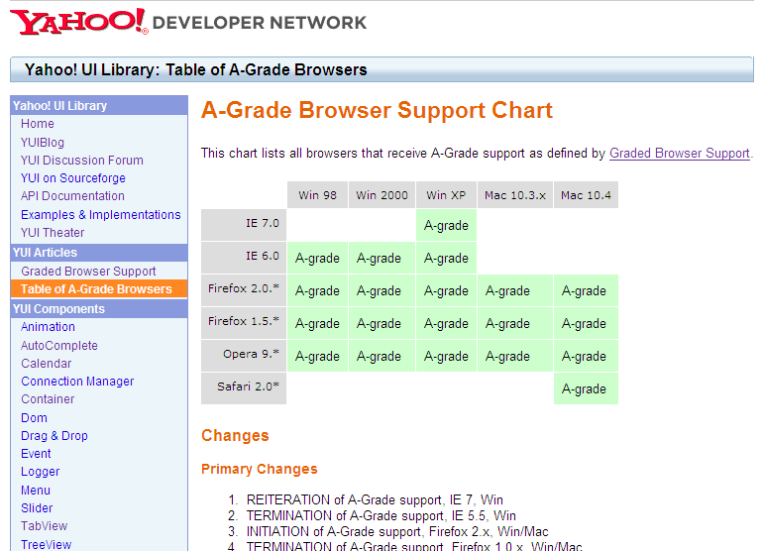Open the Slider component link
This screenshot has height=551, width=764.
pyautogui.click(x=38, y=508)
